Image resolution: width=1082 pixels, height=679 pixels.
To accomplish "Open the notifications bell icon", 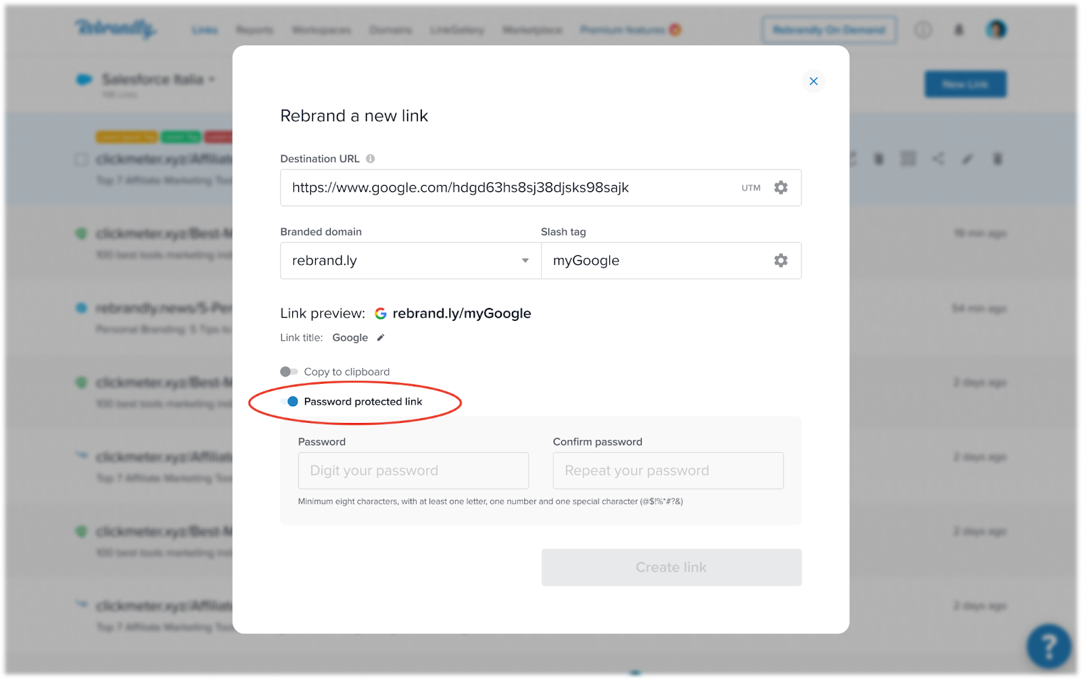I will tap(959, 30).
